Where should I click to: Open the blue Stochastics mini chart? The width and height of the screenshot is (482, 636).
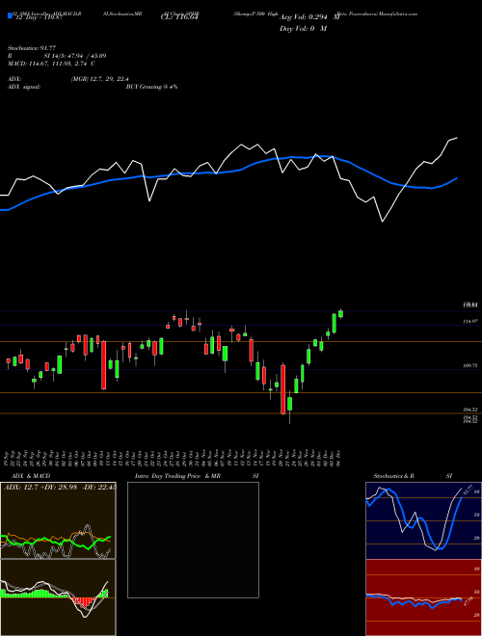point(423,520)
